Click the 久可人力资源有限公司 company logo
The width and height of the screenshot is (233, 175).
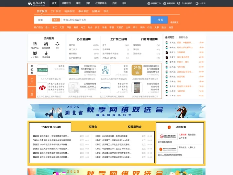(x=42, y=70)
